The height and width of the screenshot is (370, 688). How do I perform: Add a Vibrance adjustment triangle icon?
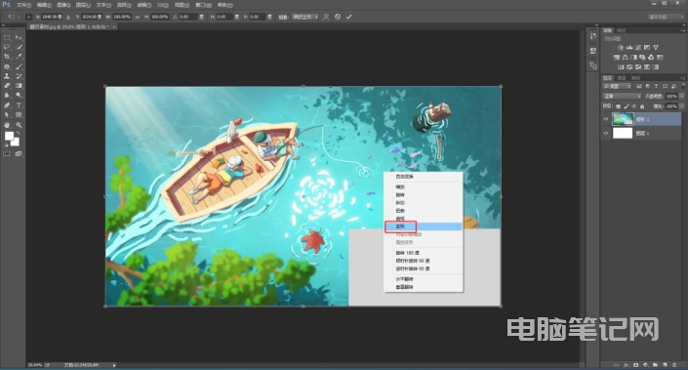[x=656, y=48]
